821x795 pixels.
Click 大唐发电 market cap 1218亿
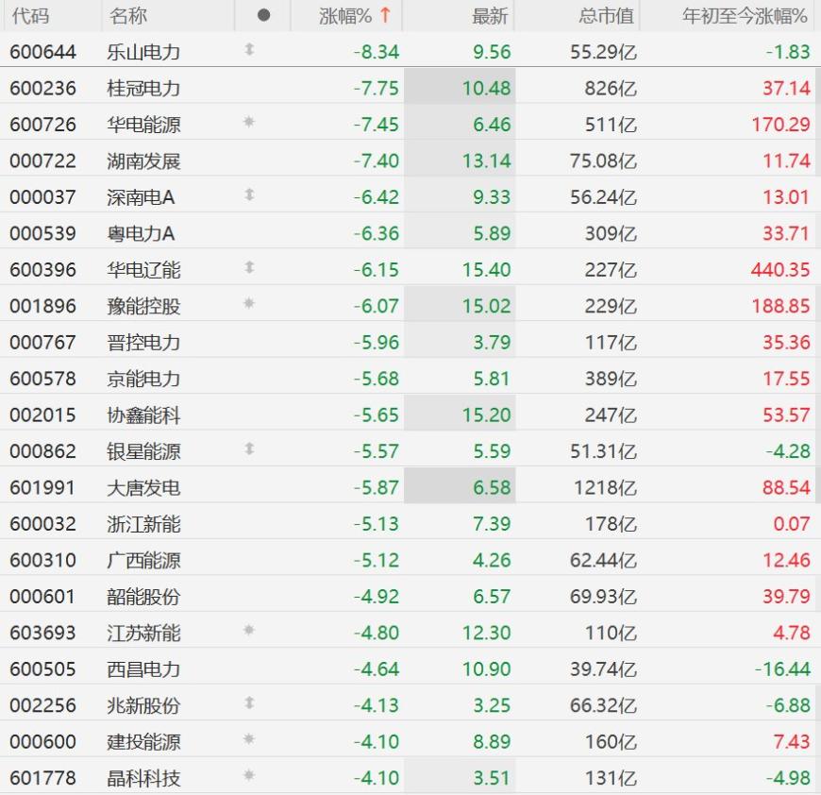[606, 487]
